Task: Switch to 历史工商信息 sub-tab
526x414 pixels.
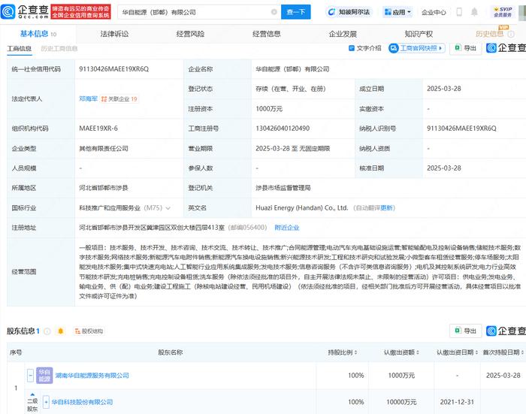Action: 59,49
